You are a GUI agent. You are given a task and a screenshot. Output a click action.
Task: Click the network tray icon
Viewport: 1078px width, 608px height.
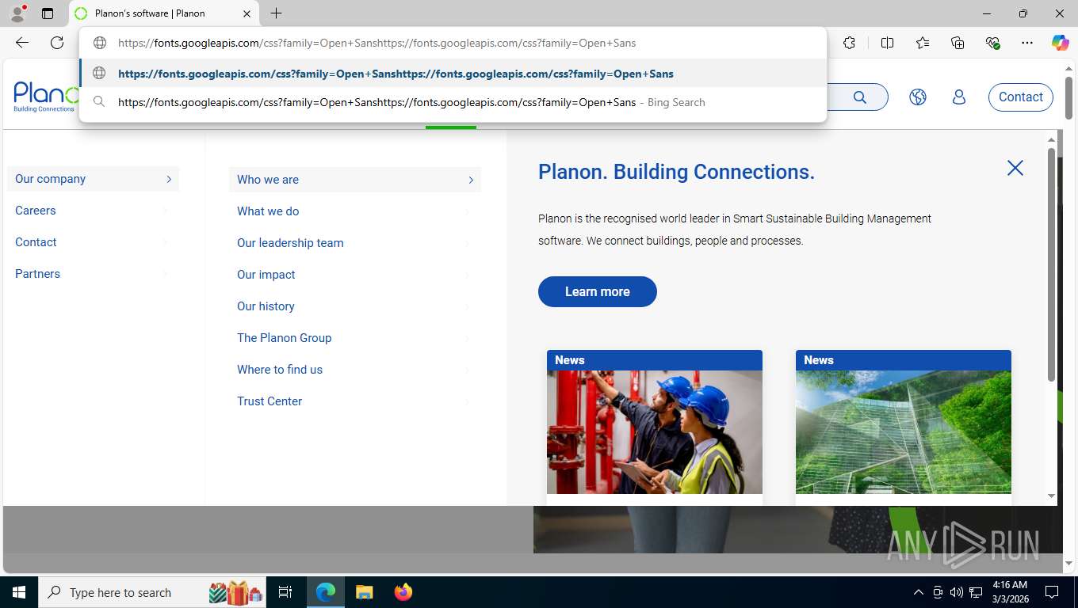(x=976, y=592)
